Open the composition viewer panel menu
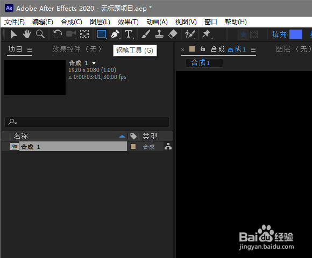 pos(253,49)
